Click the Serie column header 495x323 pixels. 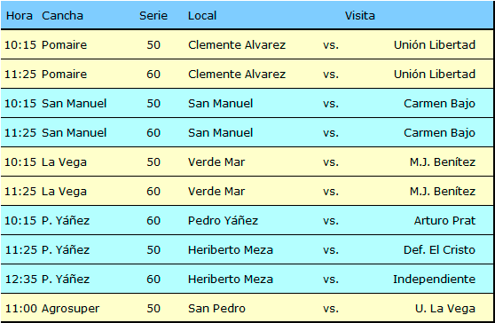153,15
